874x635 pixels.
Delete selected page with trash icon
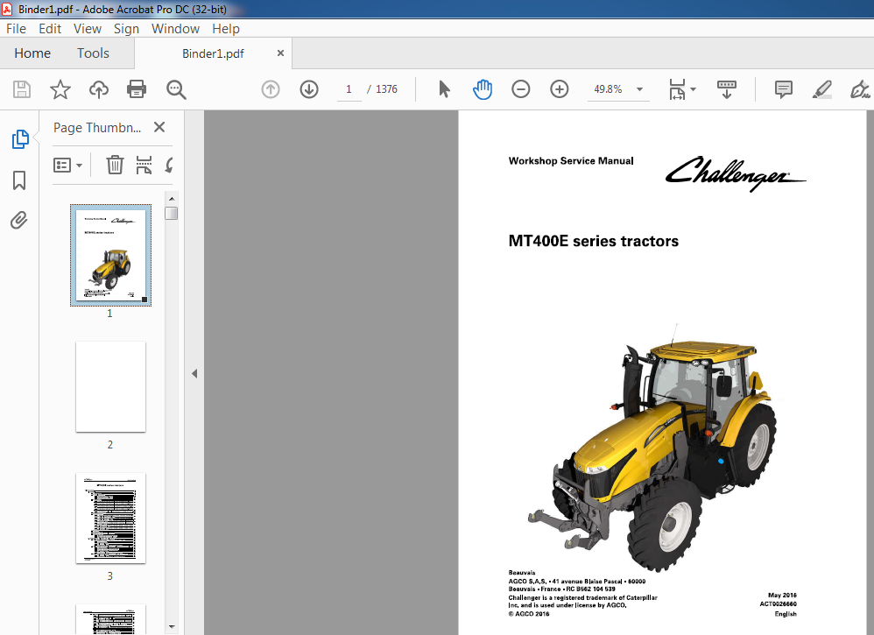click(115, 165)
